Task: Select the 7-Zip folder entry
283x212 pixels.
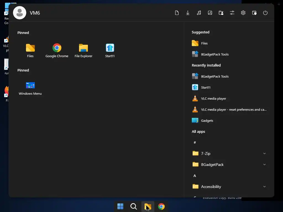Action: (x=229, y=153)
